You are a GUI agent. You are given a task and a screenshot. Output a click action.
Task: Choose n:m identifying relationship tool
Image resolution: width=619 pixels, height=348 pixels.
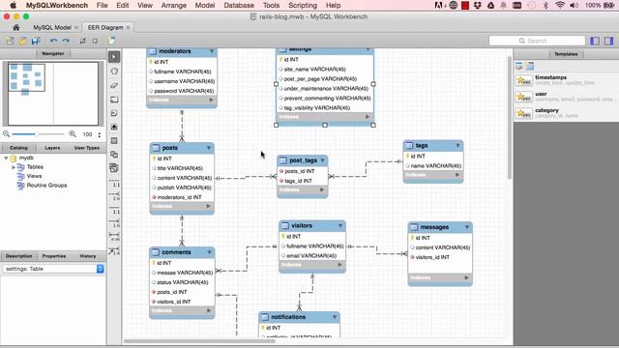[x=114, y=237]
